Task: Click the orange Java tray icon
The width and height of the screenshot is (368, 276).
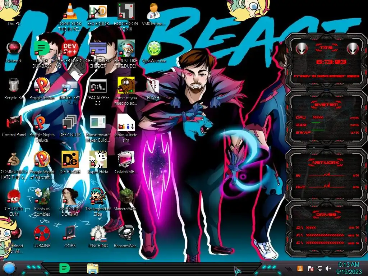Action: 300,268
